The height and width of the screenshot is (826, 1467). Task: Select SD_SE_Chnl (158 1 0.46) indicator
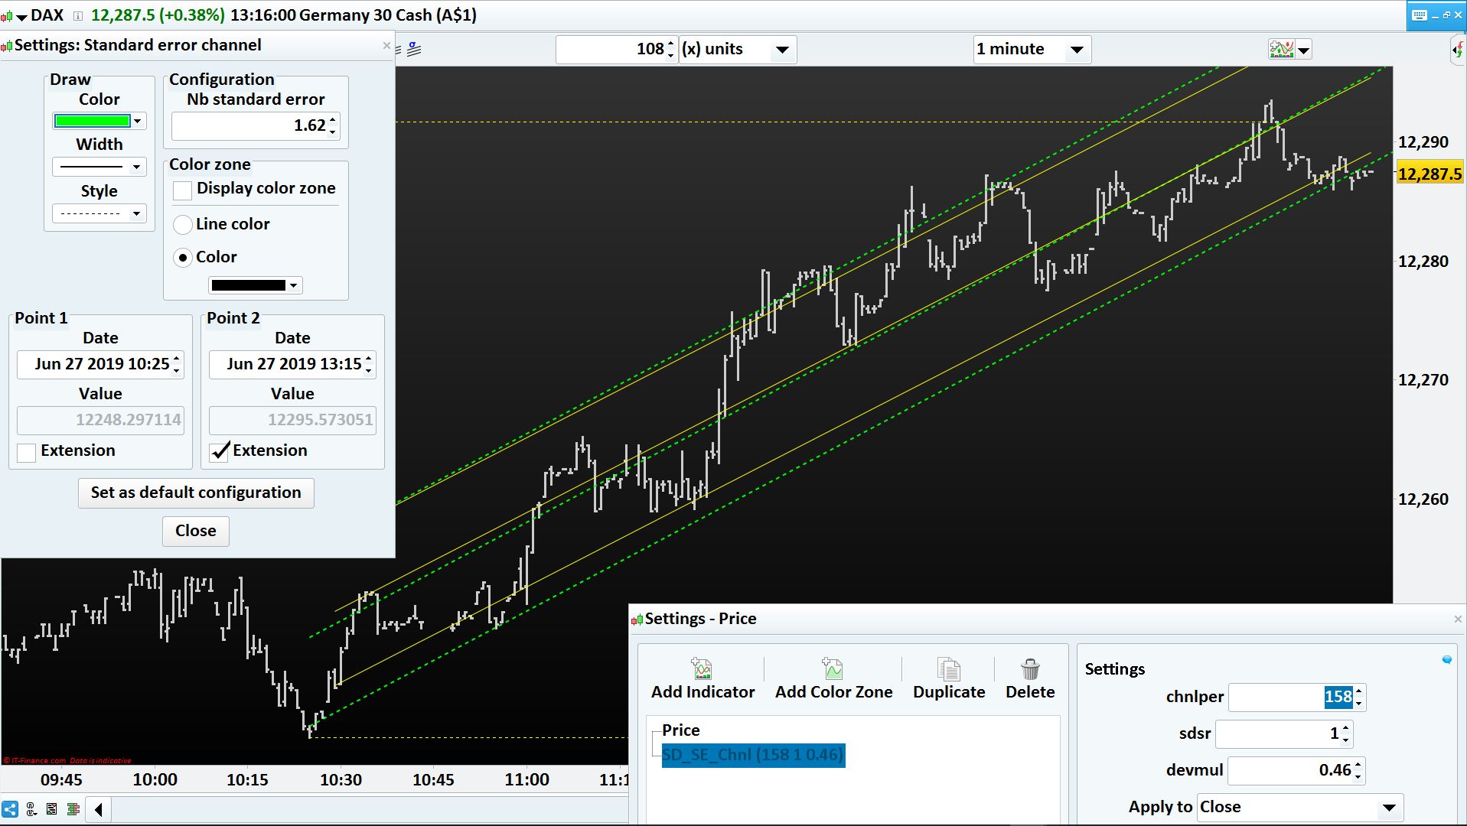[753, 755]
